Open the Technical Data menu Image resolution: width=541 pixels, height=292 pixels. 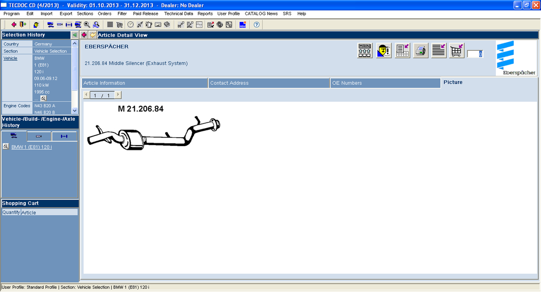tap(178, 14)
